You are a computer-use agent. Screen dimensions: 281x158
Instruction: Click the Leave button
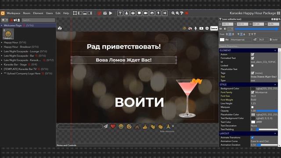coord(214,28)
